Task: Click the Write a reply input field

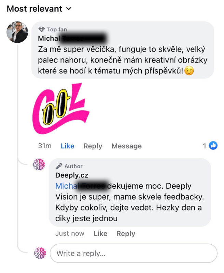Action: pos(134,253)
